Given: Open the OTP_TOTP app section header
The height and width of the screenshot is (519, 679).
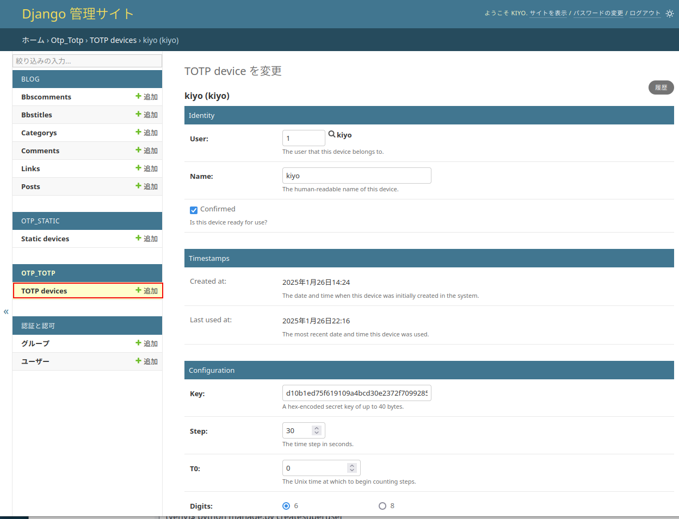Looking at the screenshot, I should tap(38, 273).
